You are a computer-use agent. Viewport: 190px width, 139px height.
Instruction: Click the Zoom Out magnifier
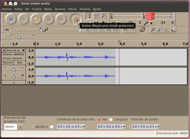[x=160, y=30]
